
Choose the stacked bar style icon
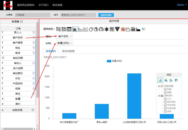pos(166,80)
